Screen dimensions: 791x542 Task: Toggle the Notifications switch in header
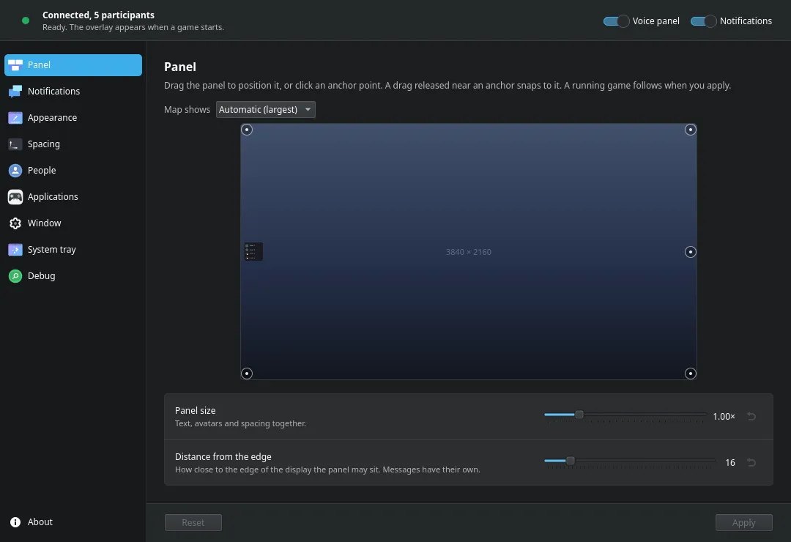click(703, 21)
